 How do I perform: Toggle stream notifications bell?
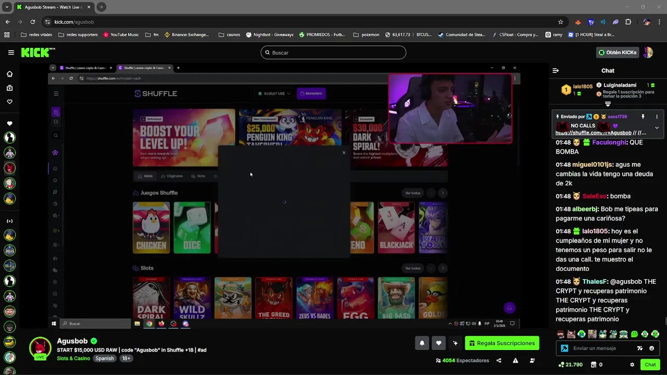422,343
